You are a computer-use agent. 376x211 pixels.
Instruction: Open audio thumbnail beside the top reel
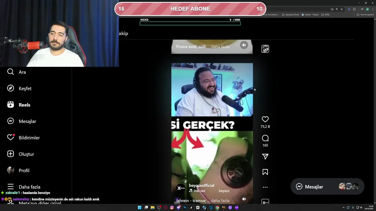(x=265, y=49)
